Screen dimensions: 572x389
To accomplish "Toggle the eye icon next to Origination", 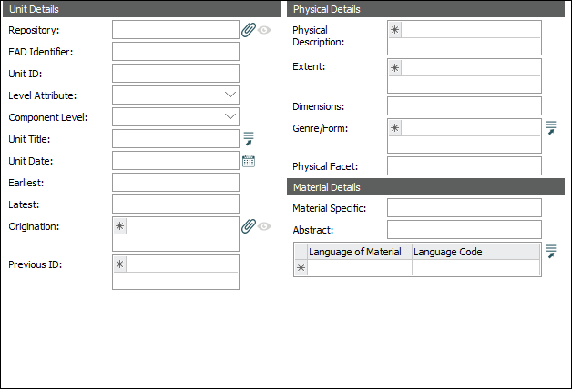I will pyautogui.click(x=264, y=226).
